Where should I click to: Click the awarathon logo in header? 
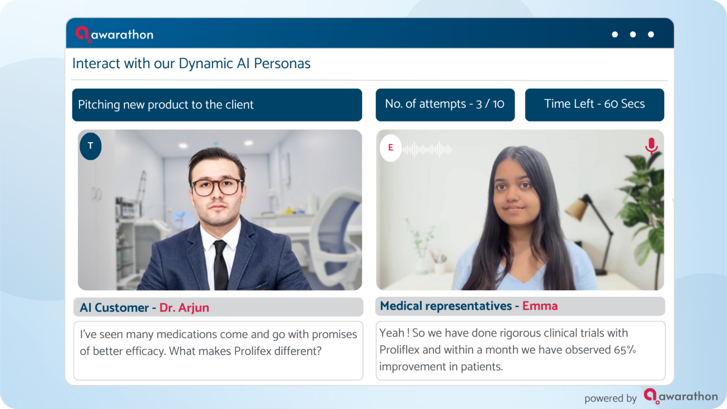114,34
